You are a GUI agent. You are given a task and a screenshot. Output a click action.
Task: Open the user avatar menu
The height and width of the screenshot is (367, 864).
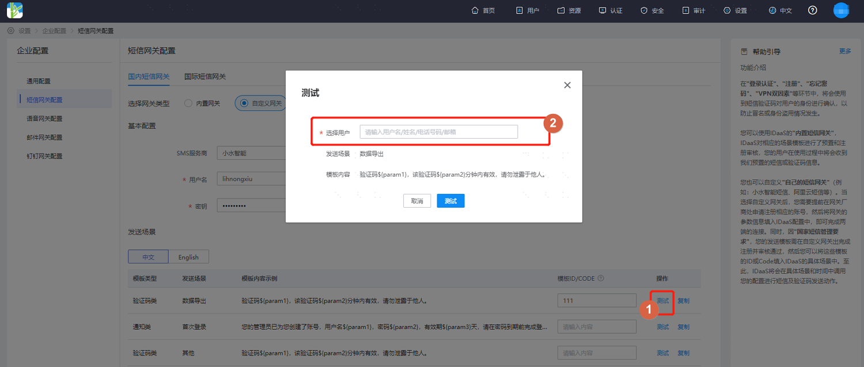[x=841, y=10]
